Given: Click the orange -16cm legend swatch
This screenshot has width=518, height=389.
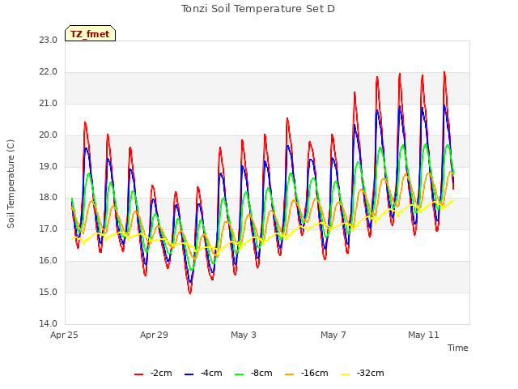Looking at the screenshot, I should [x=290, y=374].
